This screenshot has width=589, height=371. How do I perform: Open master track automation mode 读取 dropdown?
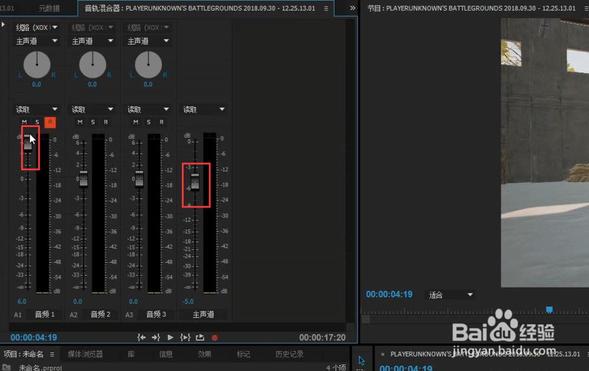click(x=203, y=109)
